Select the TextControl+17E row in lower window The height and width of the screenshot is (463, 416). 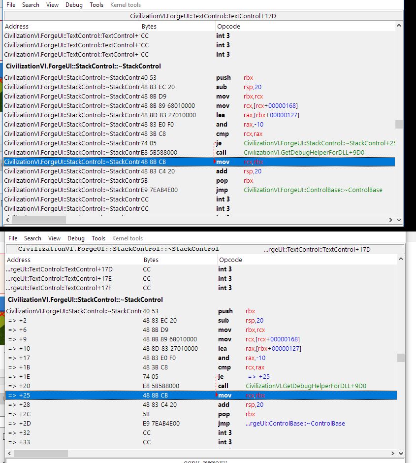201,278
